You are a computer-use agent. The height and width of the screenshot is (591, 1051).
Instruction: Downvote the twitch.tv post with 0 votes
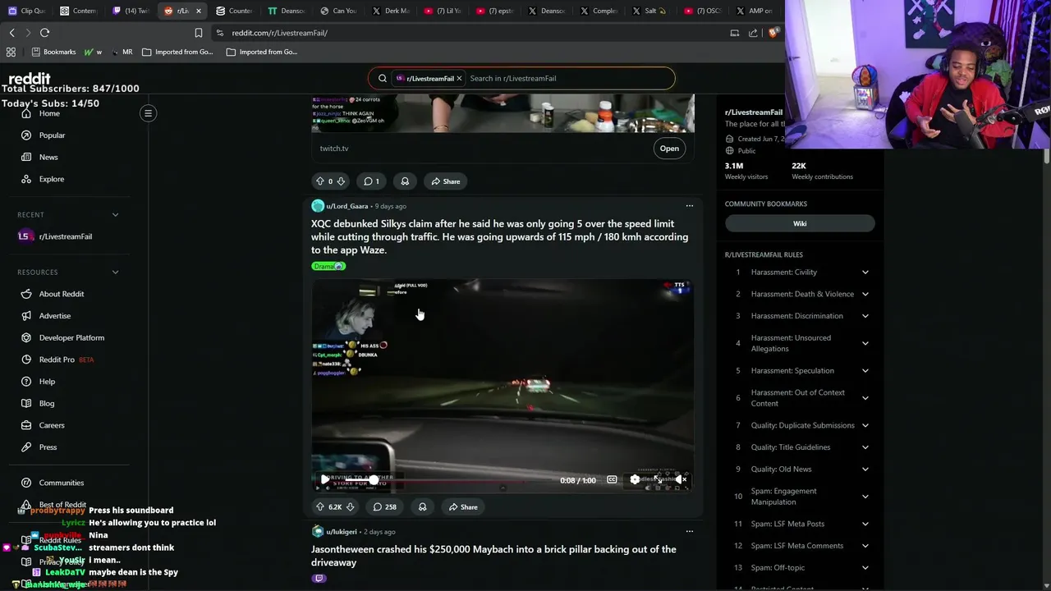[341, 181]
